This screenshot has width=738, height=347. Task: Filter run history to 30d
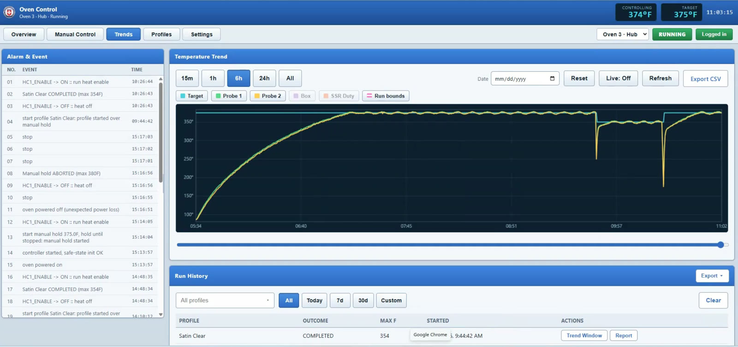tap(363, 301)
